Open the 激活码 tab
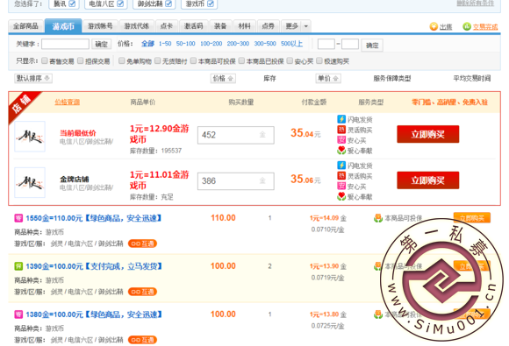 [x=193, y=26]
